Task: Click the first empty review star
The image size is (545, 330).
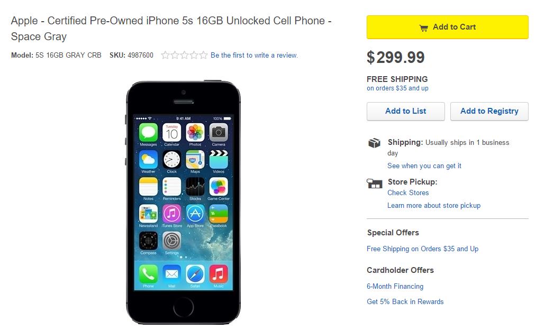Action: (x=166, y=55)
